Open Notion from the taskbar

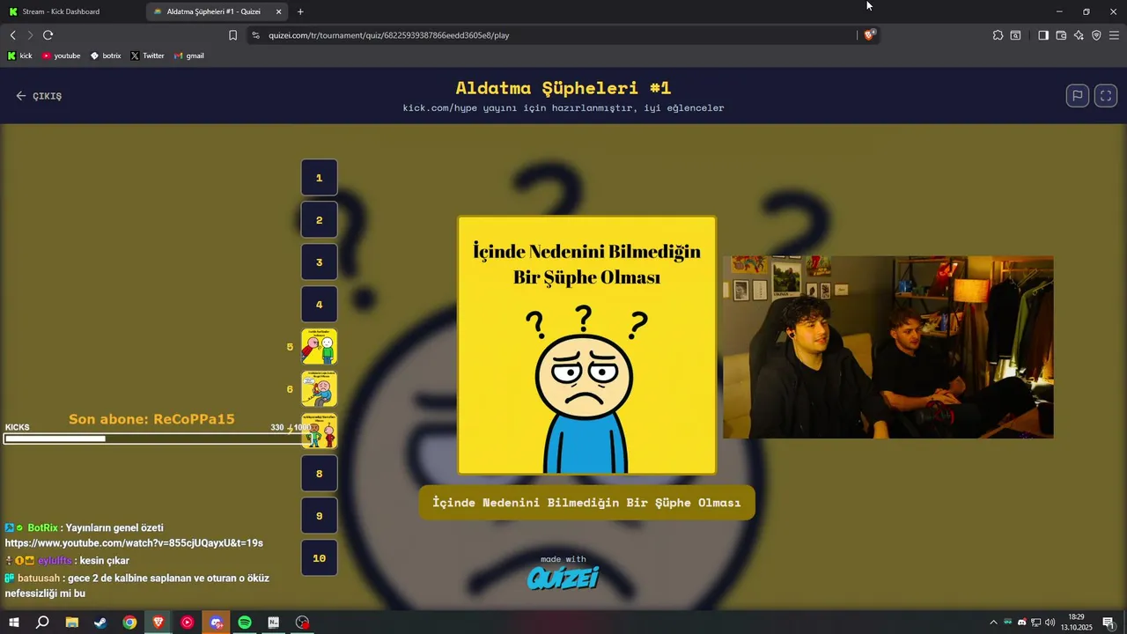click(x=274, y=623)
